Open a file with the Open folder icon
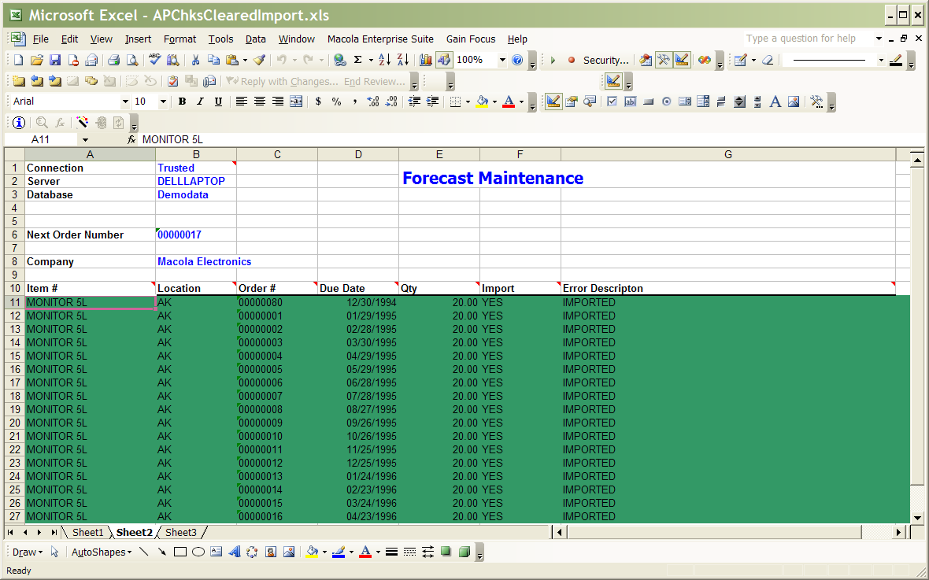Screen dimensions: 929x580 [x=37, y=60]
